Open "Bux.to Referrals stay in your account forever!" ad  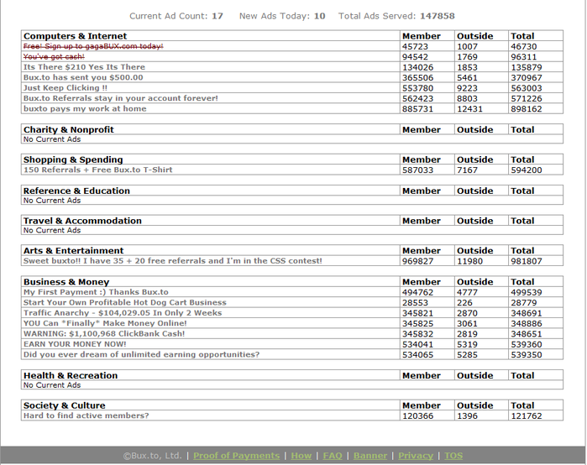click(x=121, y=98)
